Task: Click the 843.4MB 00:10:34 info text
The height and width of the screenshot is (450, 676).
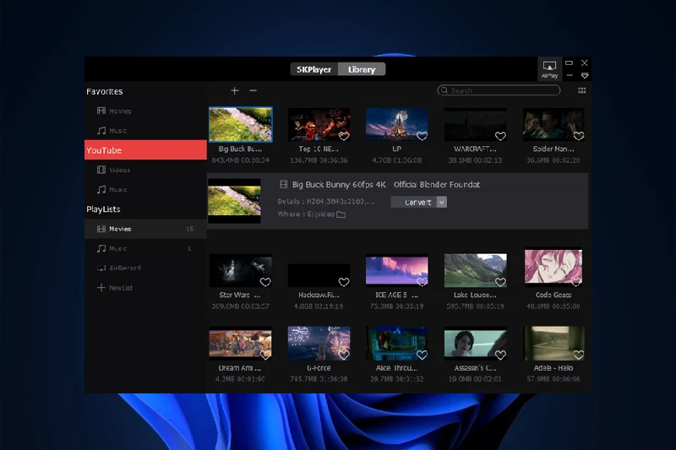Action: coord(240,160)
